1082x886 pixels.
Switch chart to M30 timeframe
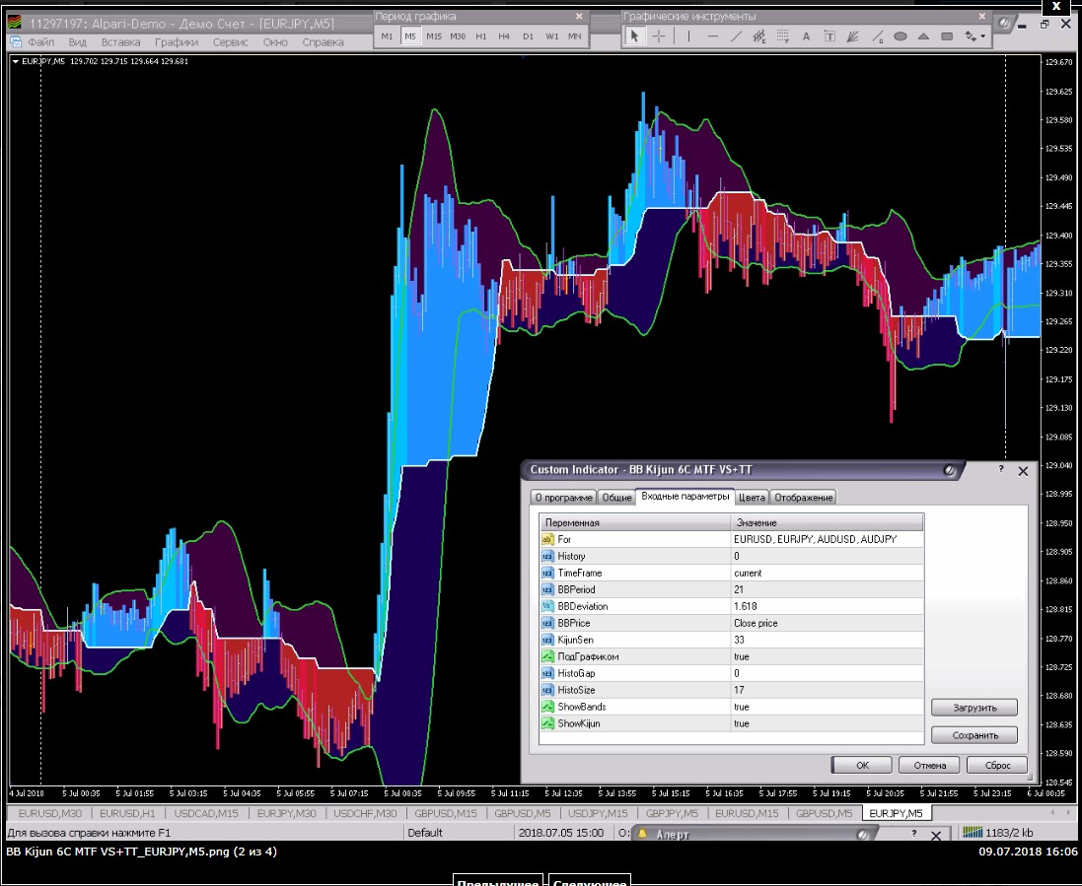coord(458,36)
